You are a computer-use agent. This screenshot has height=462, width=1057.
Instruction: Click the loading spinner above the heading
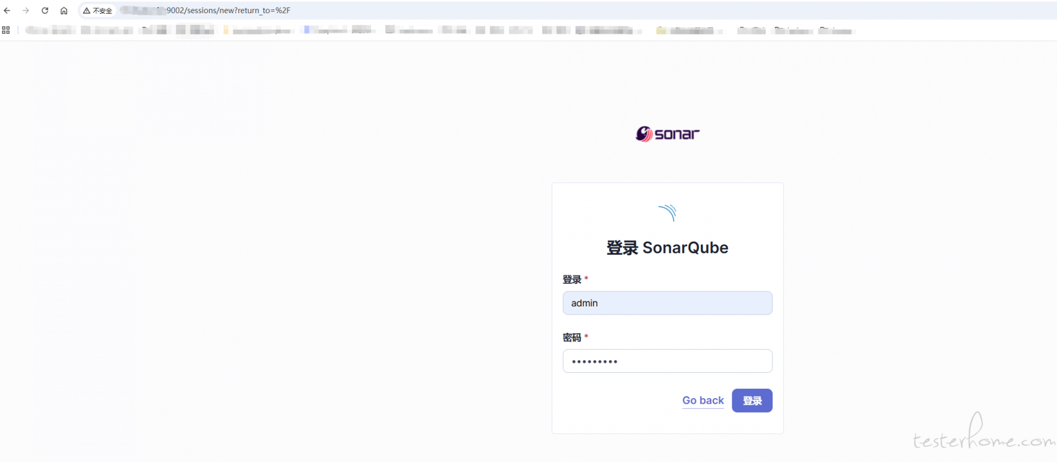667,213
